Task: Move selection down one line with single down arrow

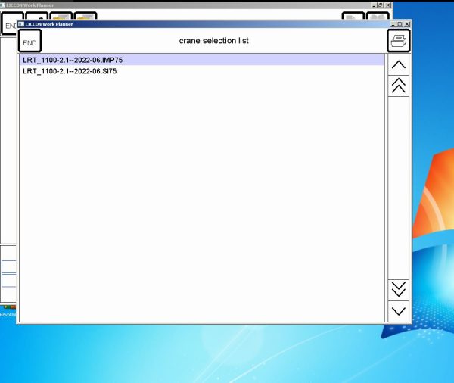Action: click(399, 311)
